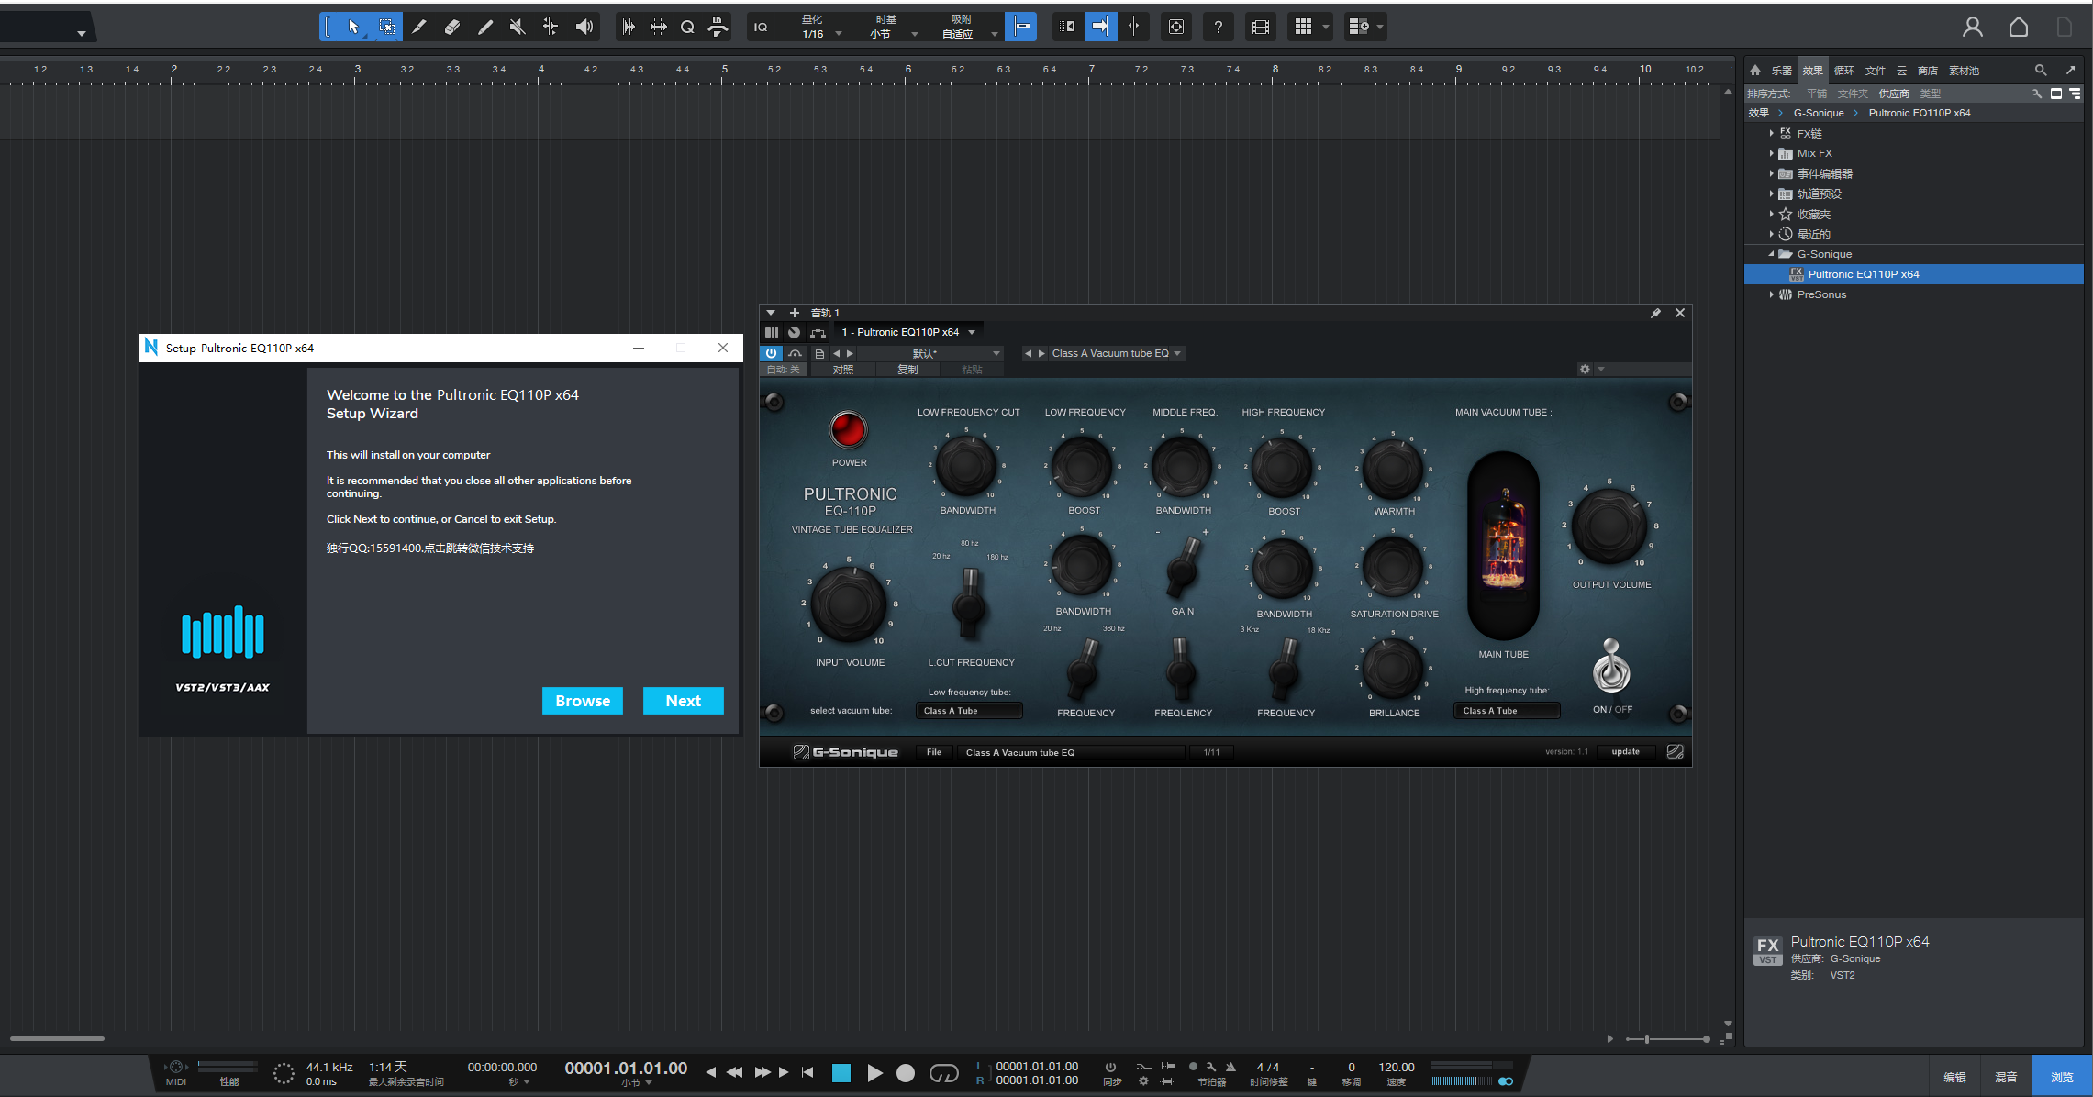Click the G-Sonique logo

coord(846,752)
